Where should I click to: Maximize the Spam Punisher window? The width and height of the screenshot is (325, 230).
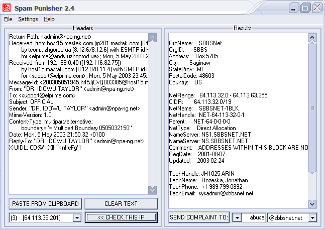pyautogui.click(x=305, y=8)
